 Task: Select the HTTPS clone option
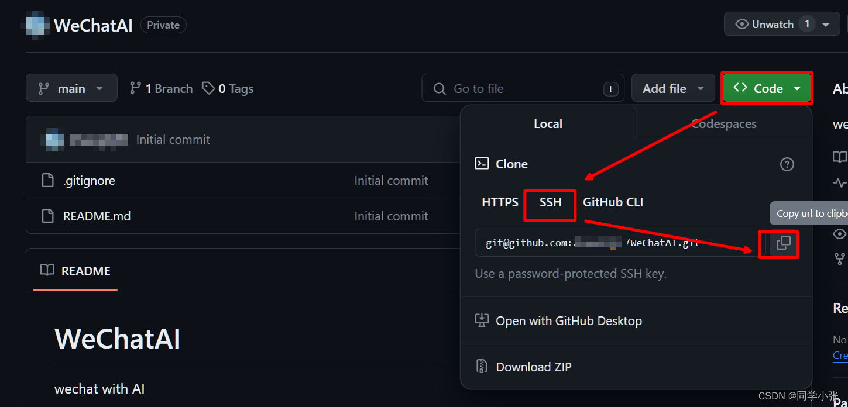[x=500, y=202]
